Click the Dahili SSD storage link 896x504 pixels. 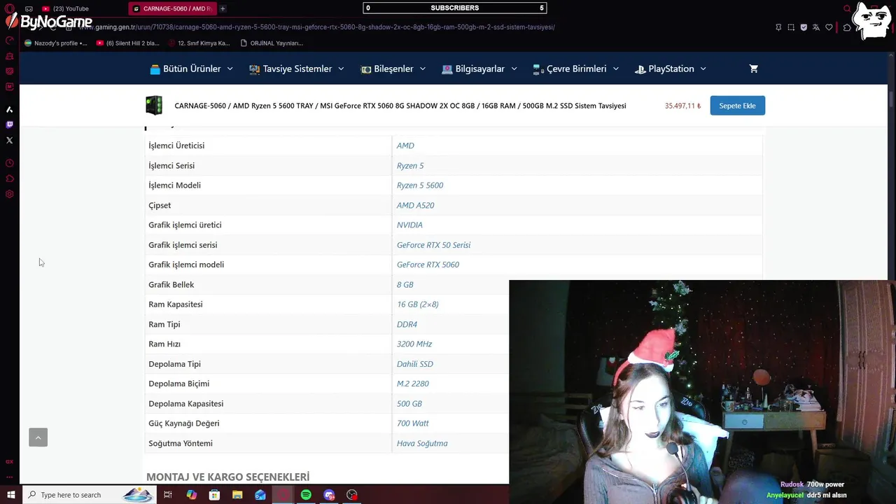pyautogui.click(x=415, y=364)
